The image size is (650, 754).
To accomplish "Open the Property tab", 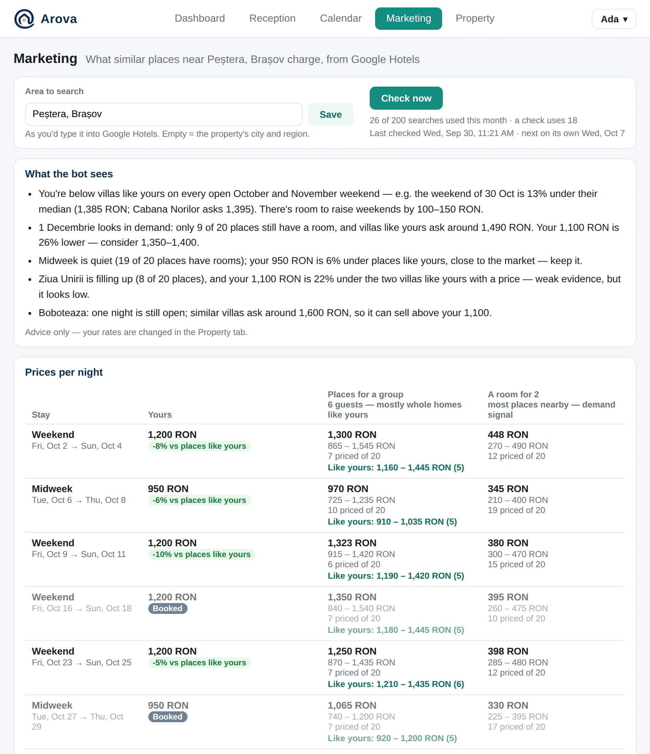I will (475, 18).
